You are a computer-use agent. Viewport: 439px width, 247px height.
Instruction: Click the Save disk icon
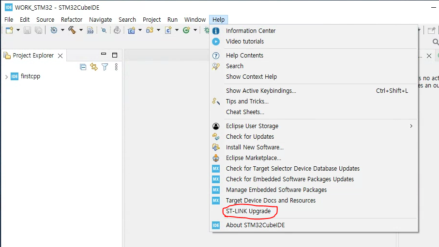(27, 30)
